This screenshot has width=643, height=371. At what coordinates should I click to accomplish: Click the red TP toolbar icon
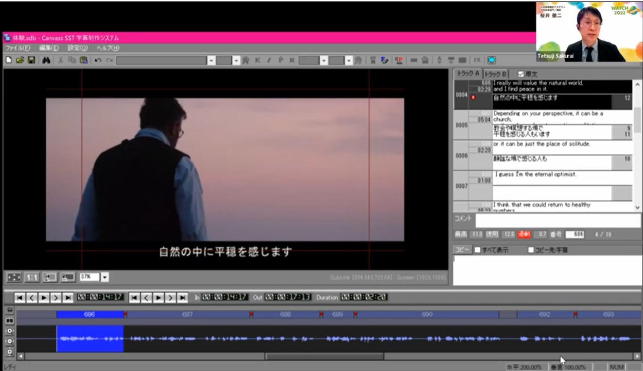pyautogui.click(x=399, y=60)
